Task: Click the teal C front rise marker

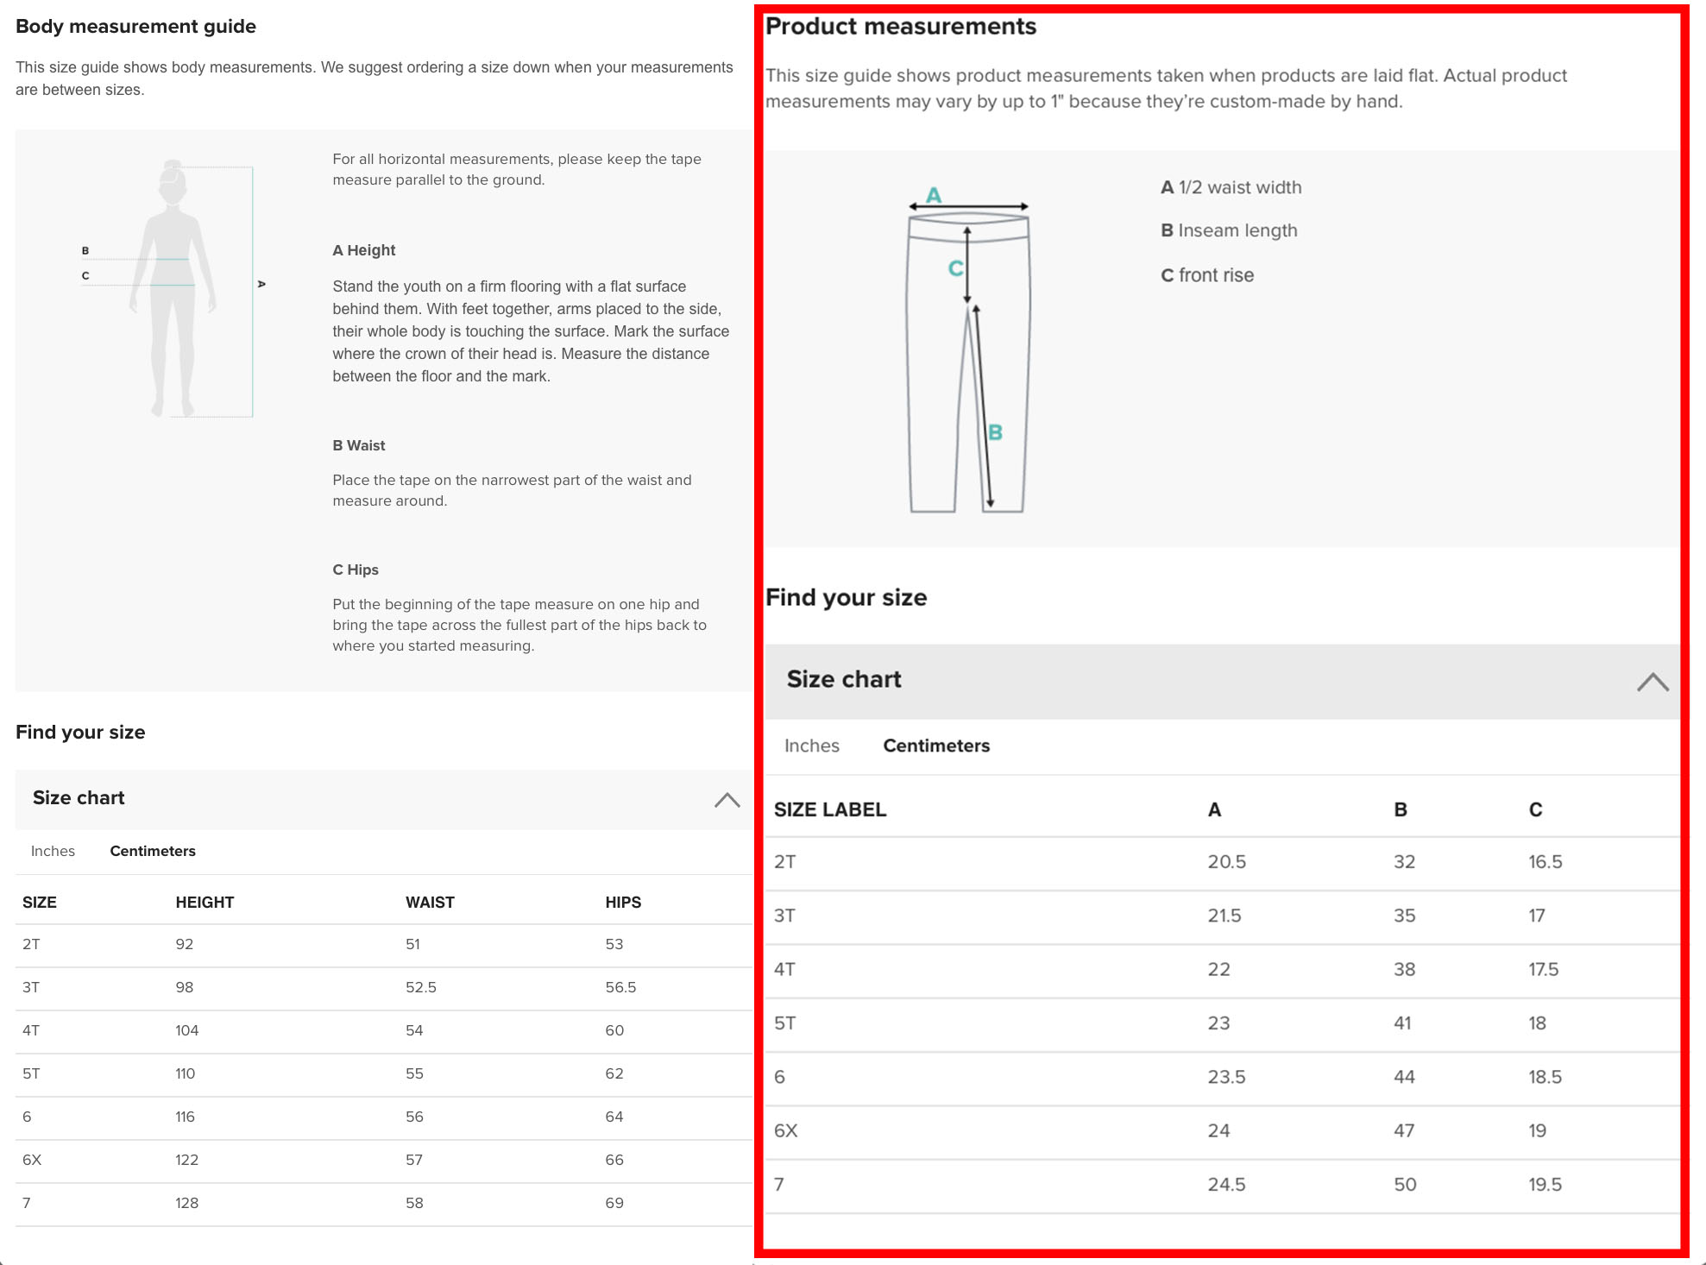Action: pyautogui.click(x=955, y=268)
